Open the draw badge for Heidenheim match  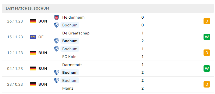(207, 21)
